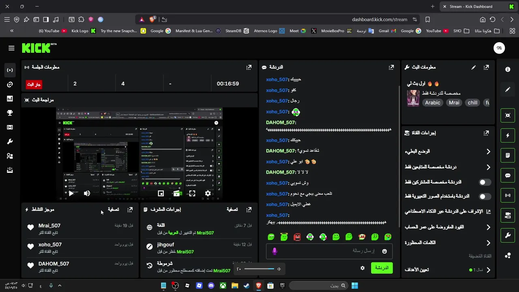The height and width of the screenshot is (292, 519).
Task: Enter fullscreen on stream preview
Action: [x=192, y=193]
